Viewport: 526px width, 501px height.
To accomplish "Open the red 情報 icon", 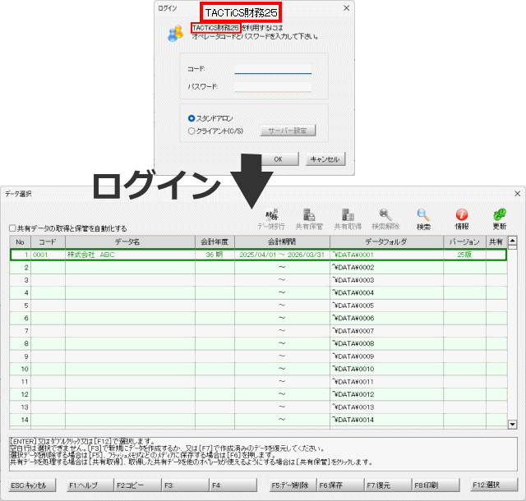I will click(x=462, y=219).
